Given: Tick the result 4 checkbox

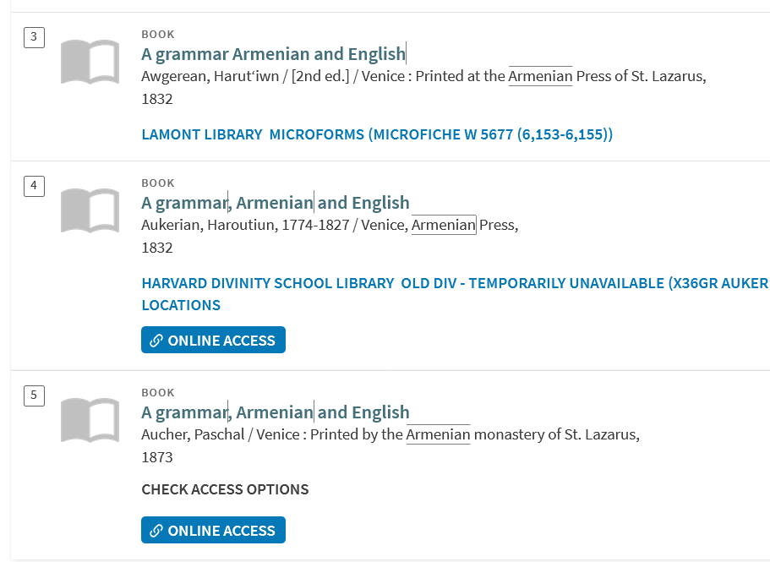Looking at the screenshot, I should 34,185.
